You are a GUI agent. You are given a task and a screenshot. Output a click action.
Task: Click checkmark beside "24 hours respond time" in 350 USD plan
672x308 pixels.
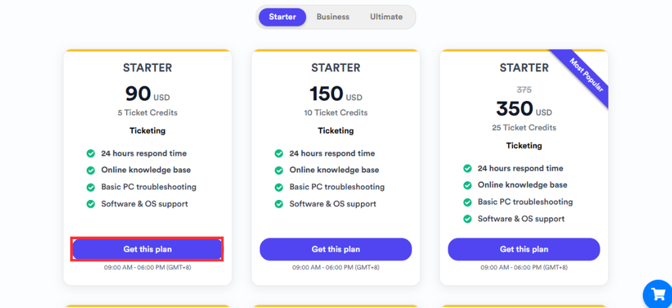click(467, 168)
